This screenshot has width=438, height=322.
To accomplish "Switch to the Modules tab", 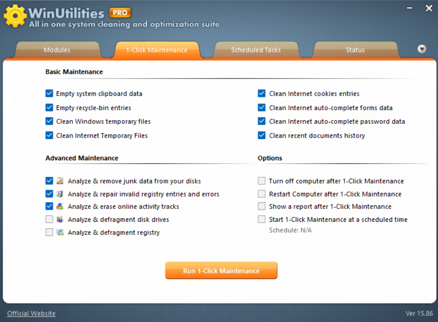I will point(57,50).
